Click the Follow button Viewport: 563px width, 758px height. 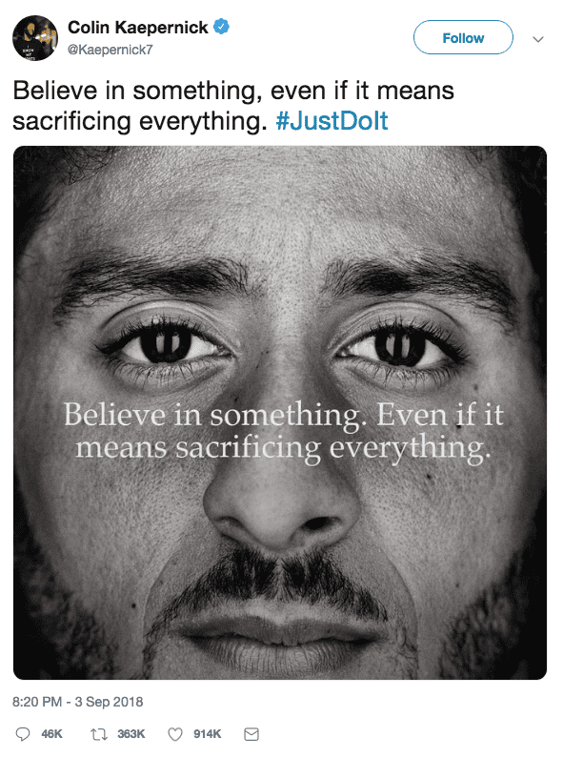[x=463, y=37]
